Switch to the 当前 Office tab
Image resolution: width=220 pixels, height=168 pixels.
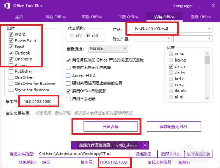tap(55, 17)
